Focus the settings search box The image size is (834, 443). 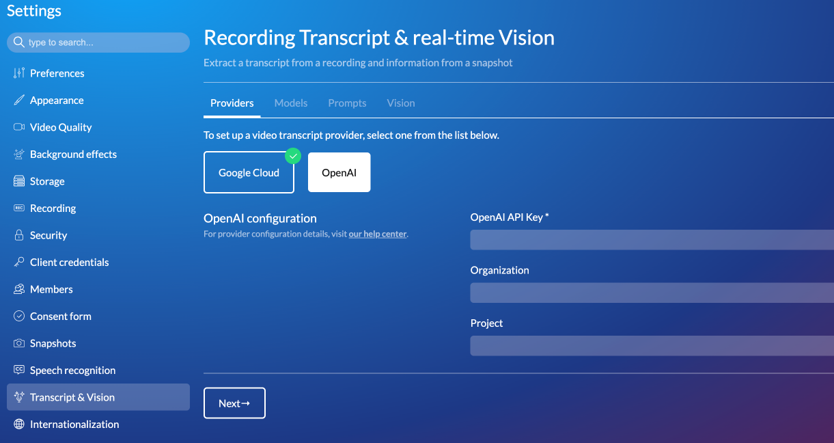point(102,42)
